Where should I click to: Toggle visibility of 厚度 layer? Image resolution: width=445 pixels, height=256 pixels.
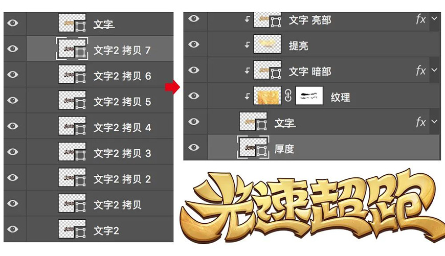click(x=194, y=148)
